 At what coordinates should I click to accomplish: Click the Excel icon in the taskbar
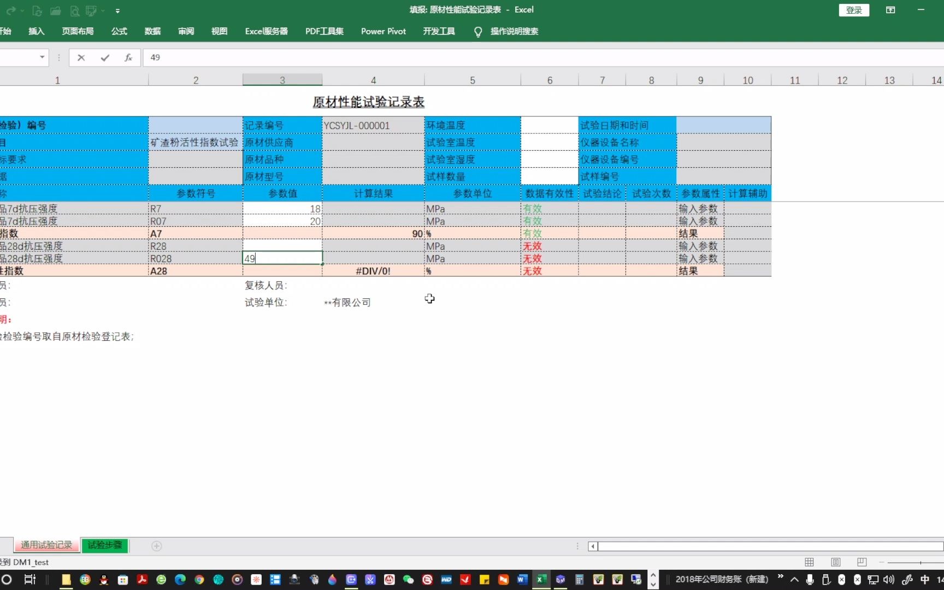pos(541,580)
